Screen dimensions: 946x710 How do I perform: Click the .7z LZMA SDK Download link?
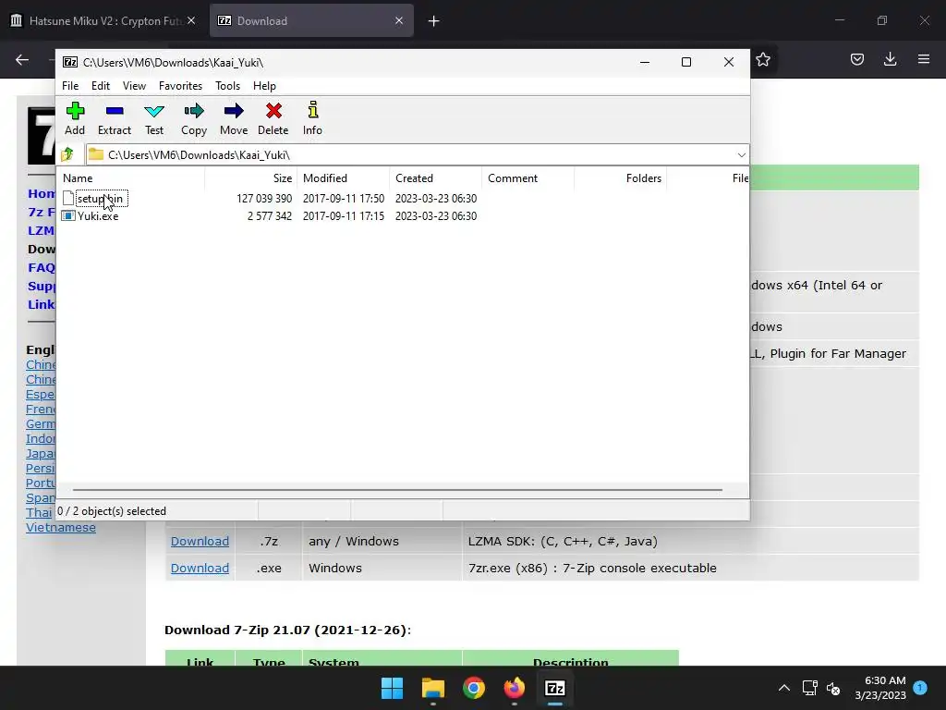point(200,541)
